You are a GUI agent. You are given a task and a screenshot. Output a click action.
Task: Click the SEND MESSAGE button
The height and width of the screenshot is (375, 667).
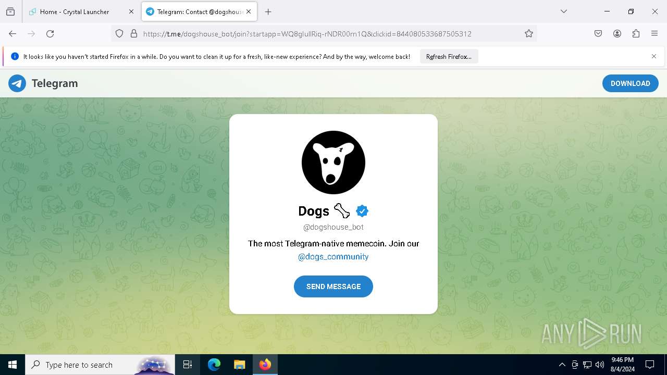click(x=333, y=286)
